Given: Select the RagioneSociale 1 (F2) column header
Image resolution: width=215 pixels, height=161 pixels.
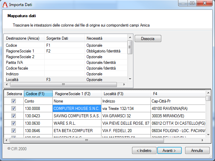Looking at the screenshot, I should click(73, 94).
